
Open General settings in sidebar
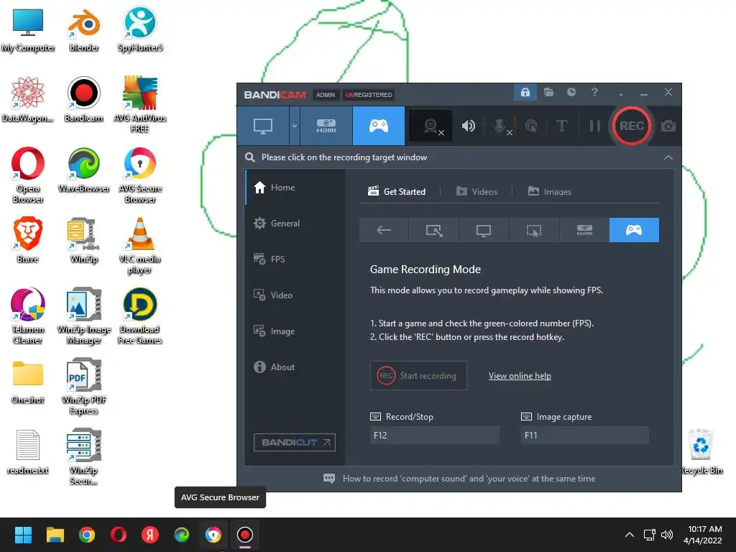[295, 224]
